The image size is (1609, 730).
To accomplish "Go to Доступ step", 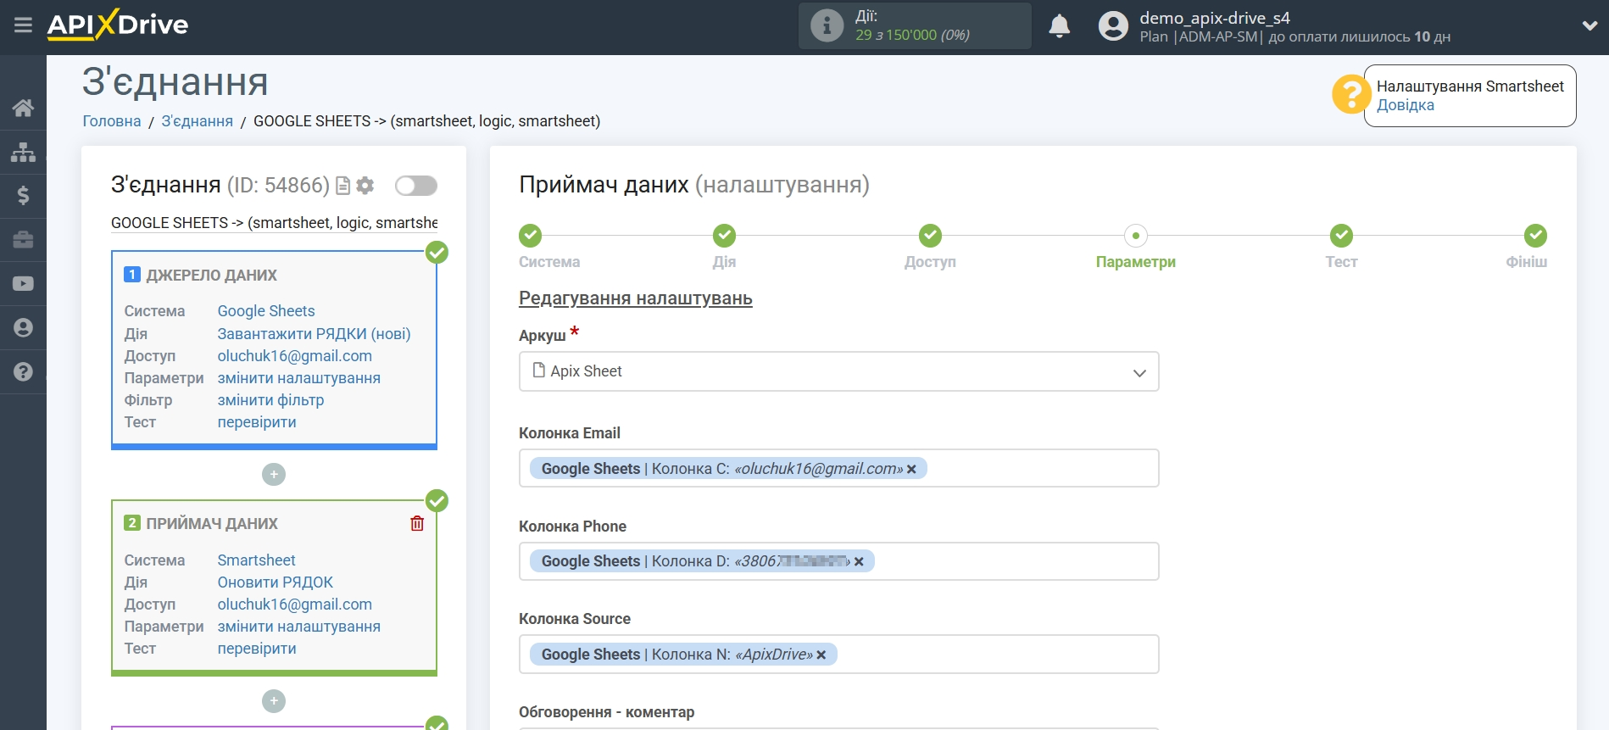I will click(930, 236).
